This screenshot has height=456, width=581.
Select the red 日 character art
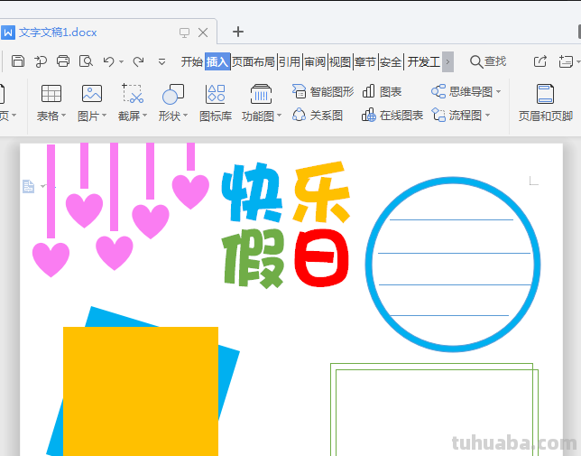(x=321, y=258)
